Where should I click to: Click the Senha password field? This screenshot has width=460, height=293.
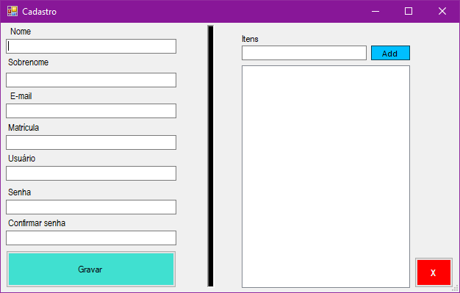pyautogui.click(x=91, y=207)
